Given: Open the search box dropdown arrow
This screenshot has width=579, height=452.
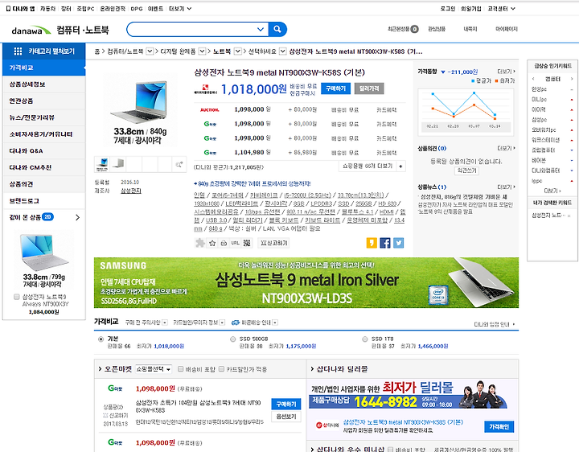Looking at the screenshot, I should (x=261, y=29).
